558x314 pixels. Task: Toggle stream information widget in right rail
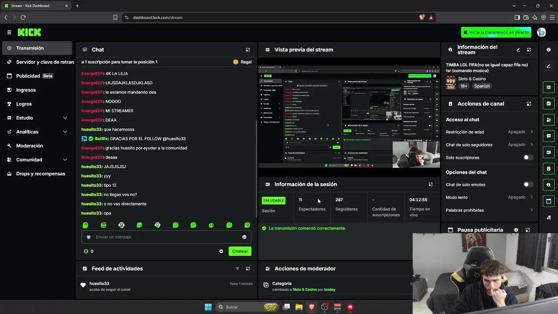(548, 185)
